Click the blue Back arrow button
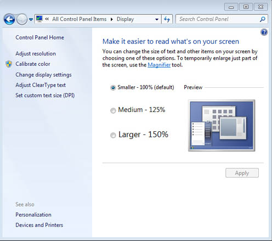The width and height of the screenshot is (272, 241). tap(9, 19)
